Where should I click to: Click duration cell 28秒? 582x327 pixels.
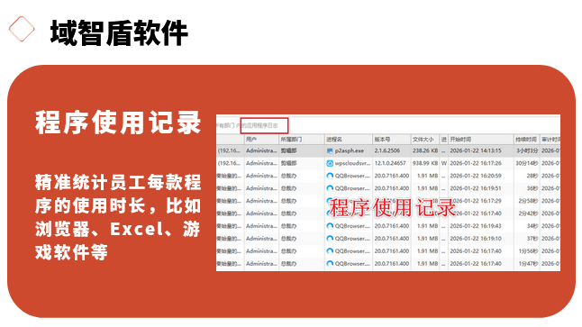click(x=532, y=176)
